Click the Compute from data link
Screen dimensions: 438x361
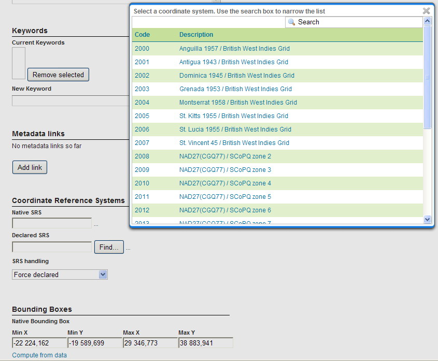click(39, 355)
